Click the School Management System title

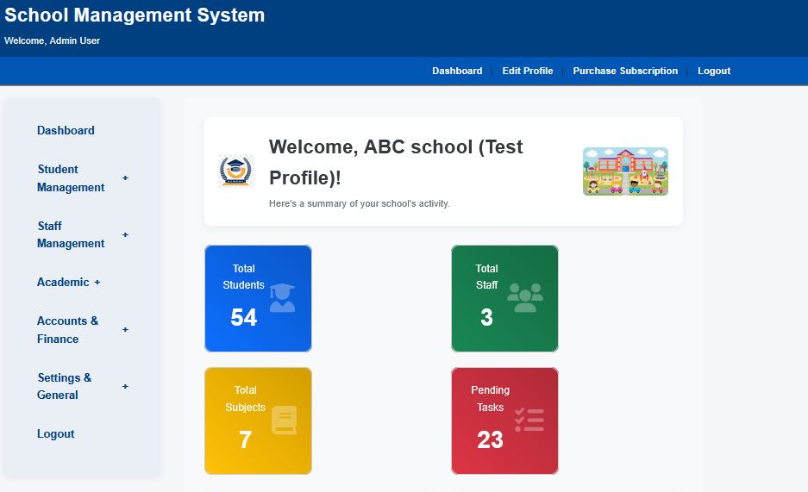135,15
